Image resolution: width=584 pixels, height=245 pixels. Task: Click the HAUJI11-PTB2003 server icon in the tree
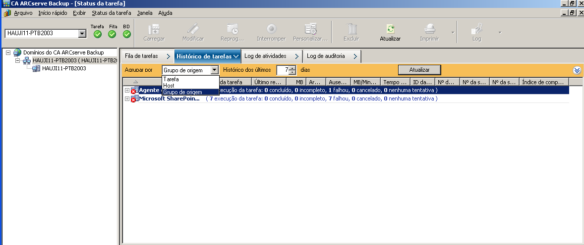[x=37, y=68]
